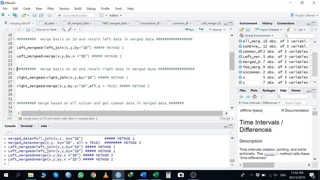Navigate forward in Help pane
Viewport: 320px width, 180px height.
248,96
